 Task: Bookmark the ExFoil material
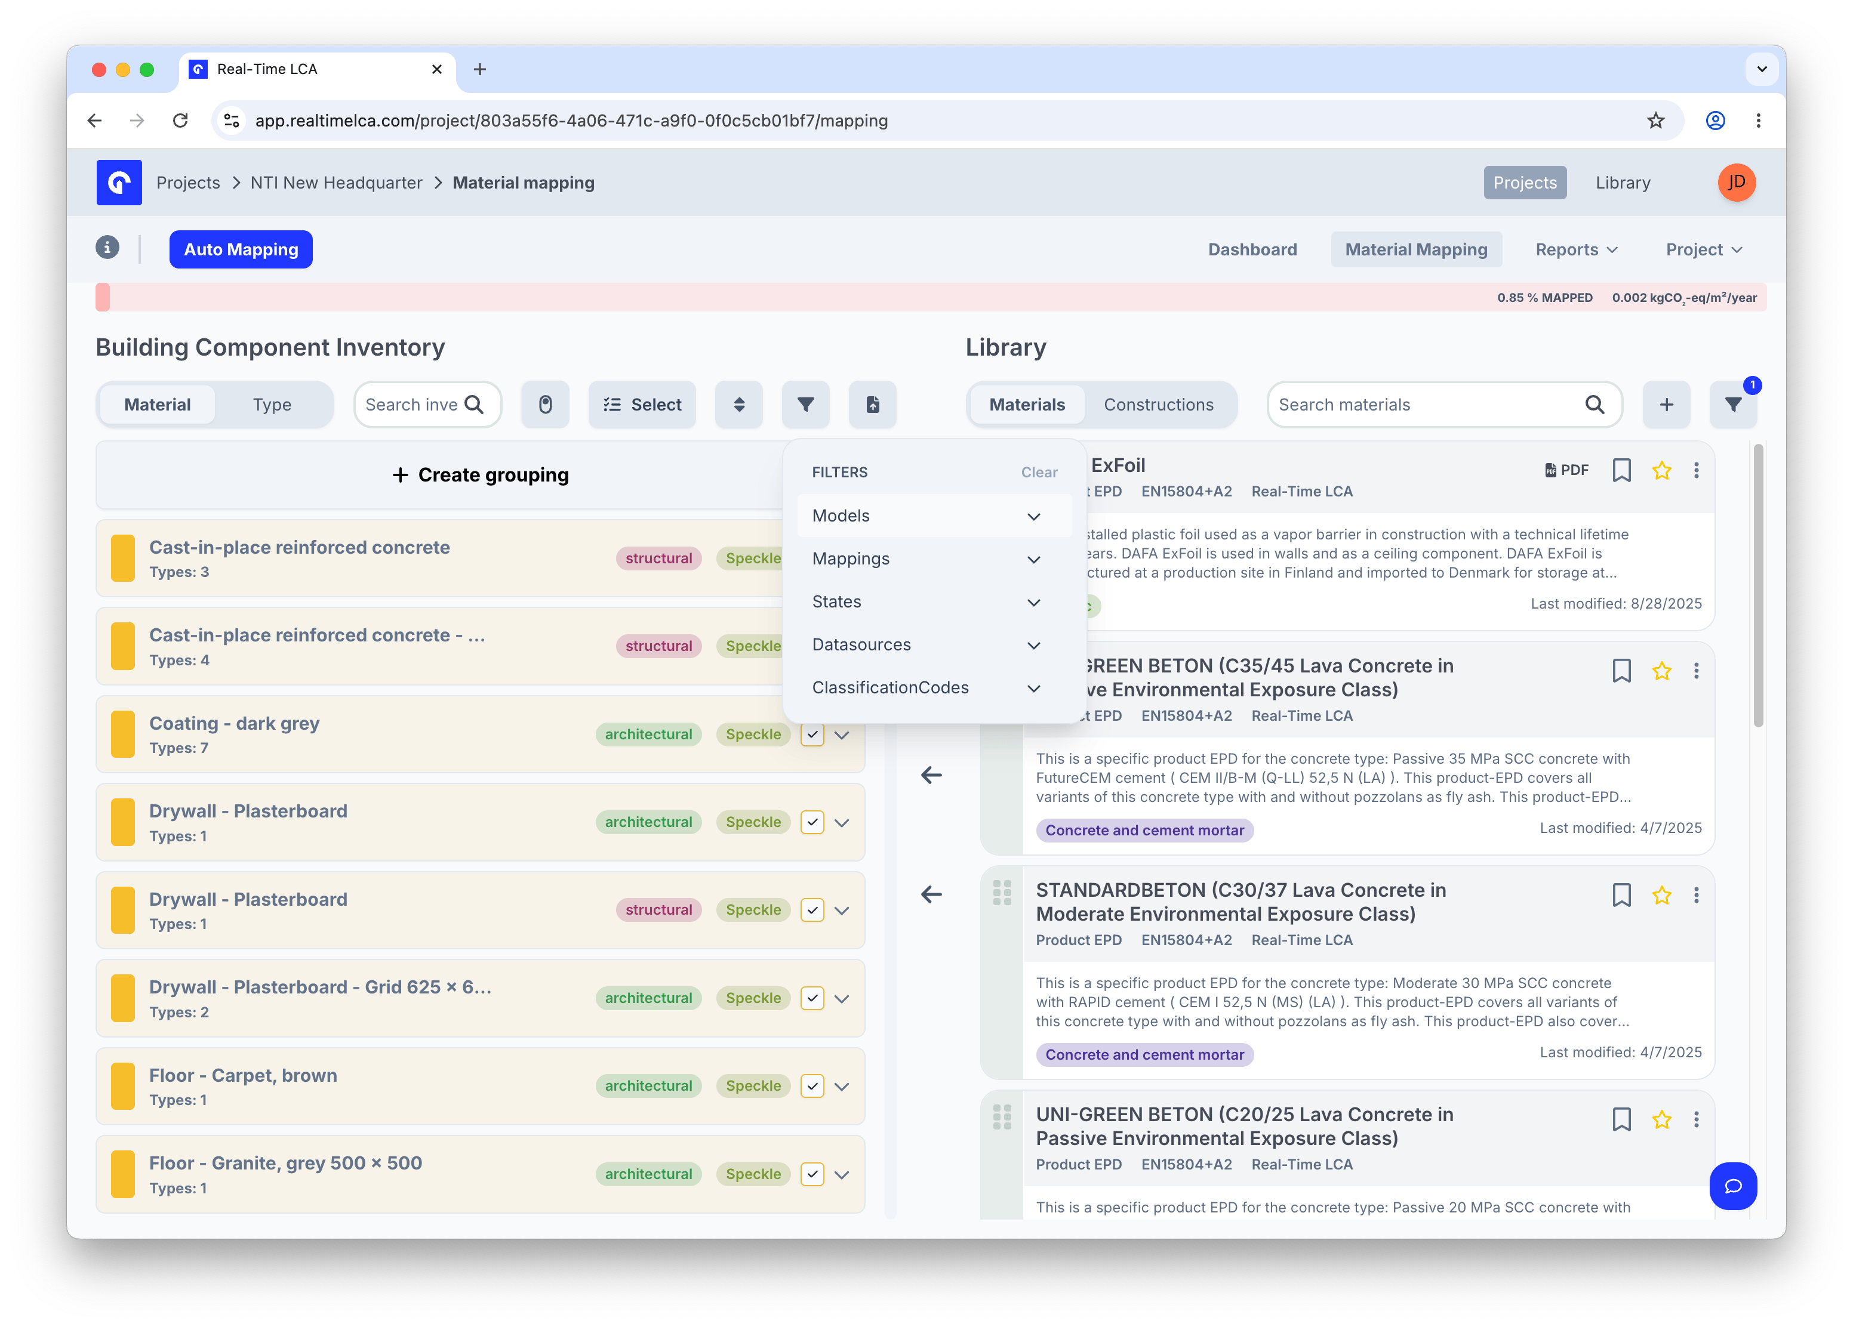pos(1622,470)
